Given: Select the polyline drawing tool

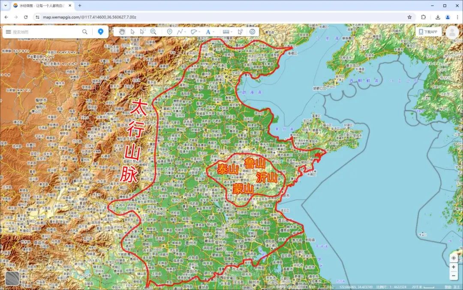Looking at the screenshot, I should pos(180,32).
